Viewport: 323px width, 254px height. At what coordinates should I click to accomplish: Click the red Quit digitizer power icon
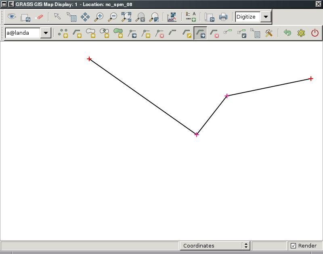pyautogui.click(x=315, y=33)
